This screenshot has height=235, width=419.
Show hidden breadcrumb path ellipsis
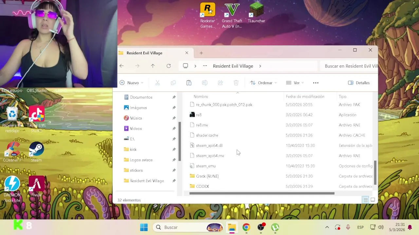pos(205,66)
